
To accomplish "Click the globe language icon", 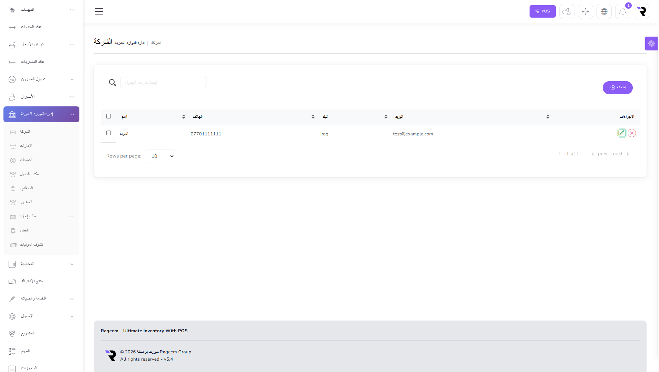I will (604, 11).
